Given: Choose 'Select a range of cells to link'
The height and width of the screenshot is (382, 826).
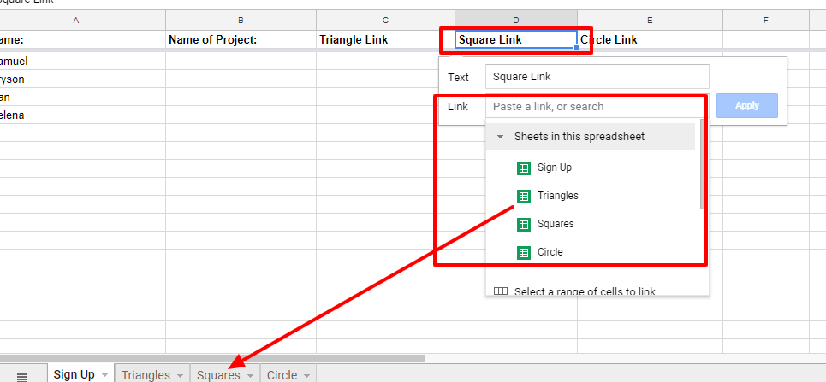Looking at the screenshot, I should pos(585,291).
